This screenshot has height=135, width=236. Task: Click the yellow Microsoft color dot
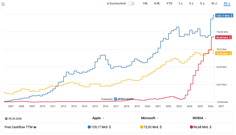142,127
